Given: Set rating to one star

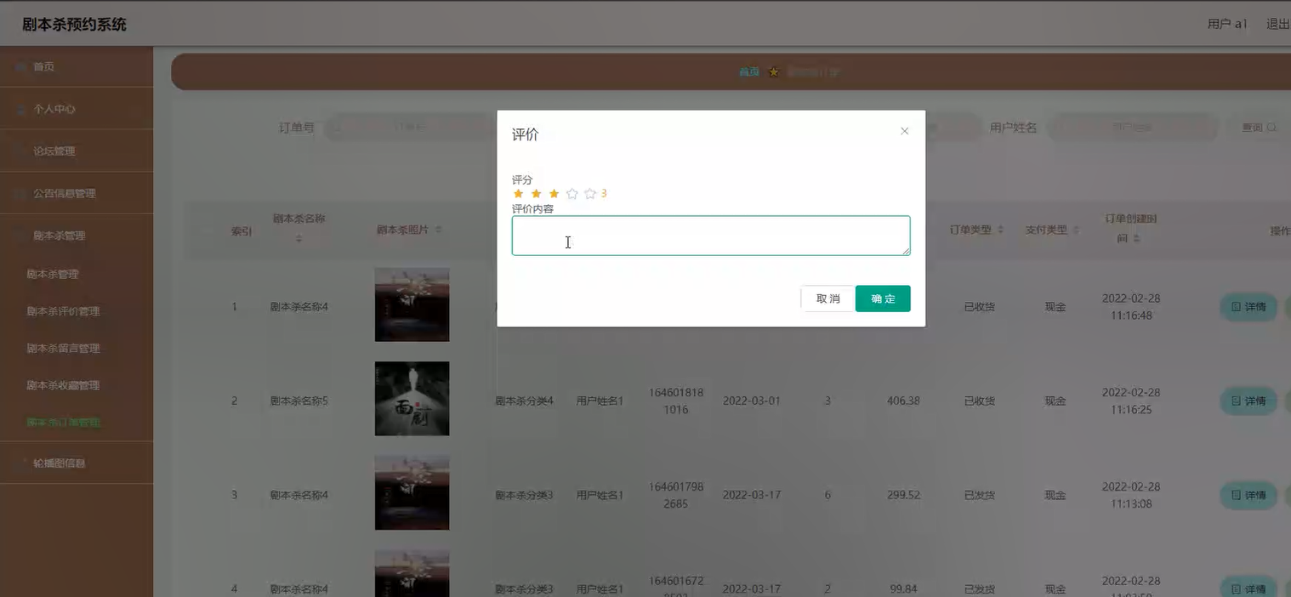Looking at the screenshot, I should [x=518, y=194].
